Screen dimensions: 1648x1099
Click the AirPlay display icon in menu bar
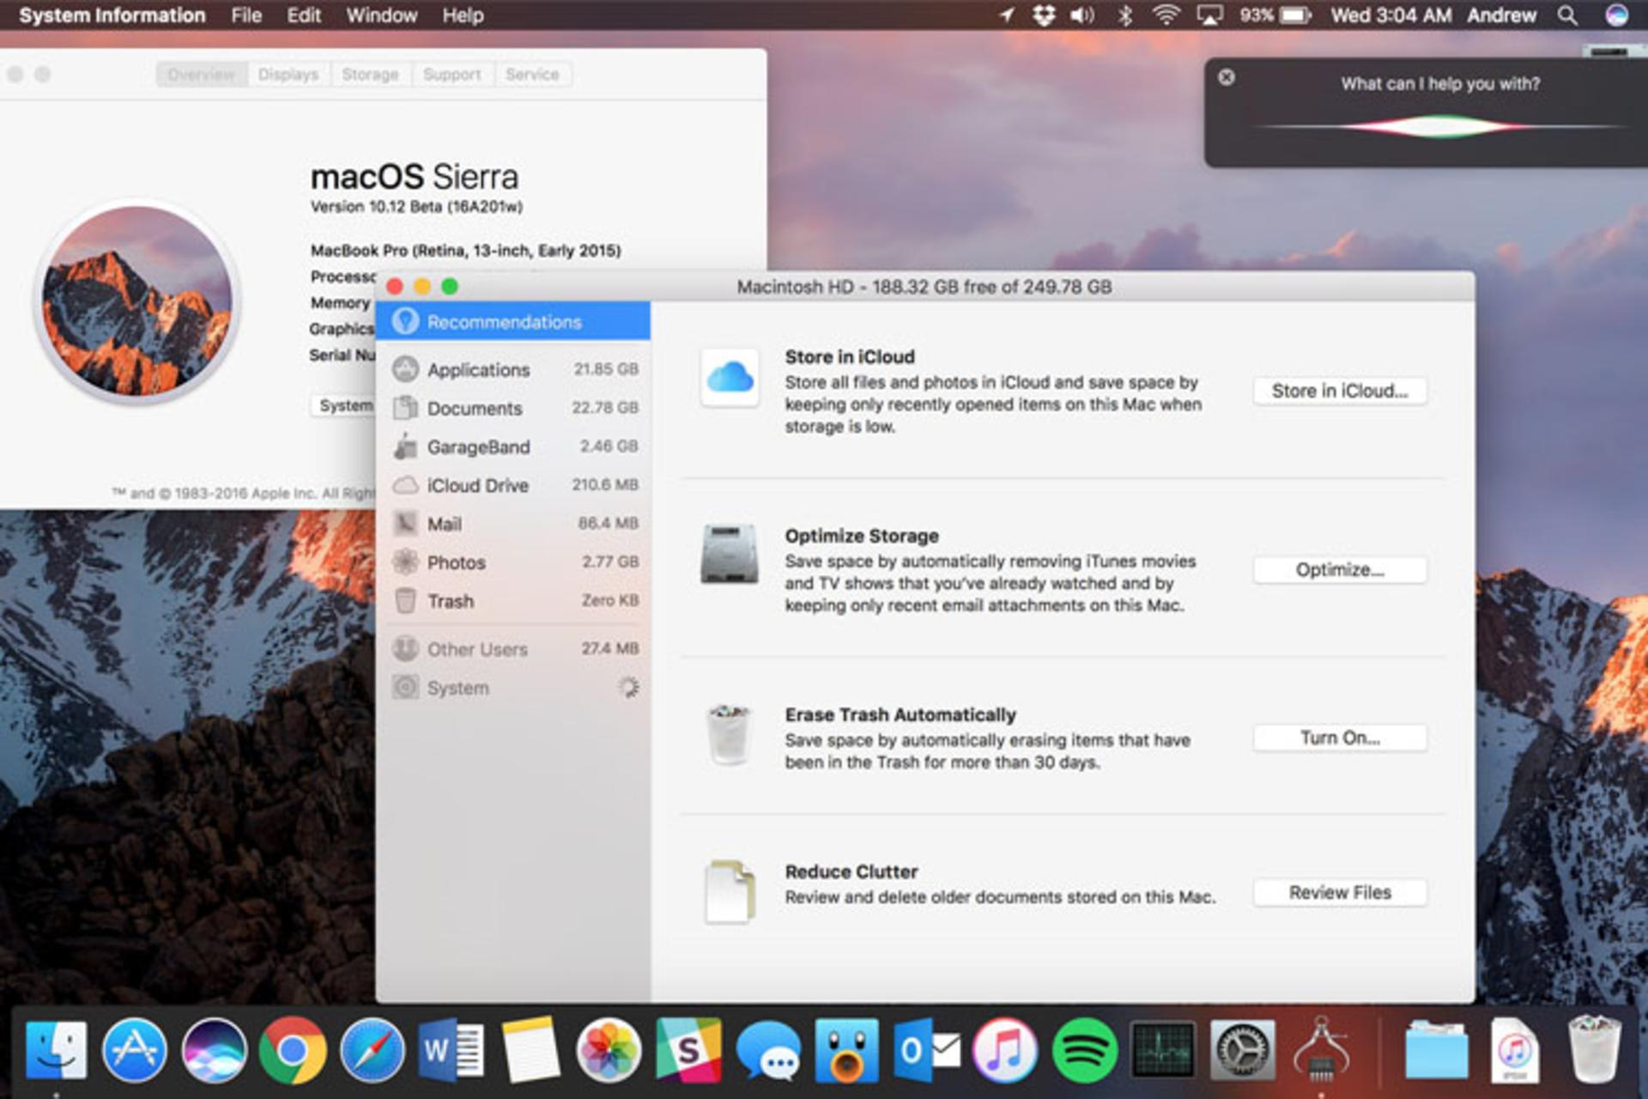[1209, 15]
